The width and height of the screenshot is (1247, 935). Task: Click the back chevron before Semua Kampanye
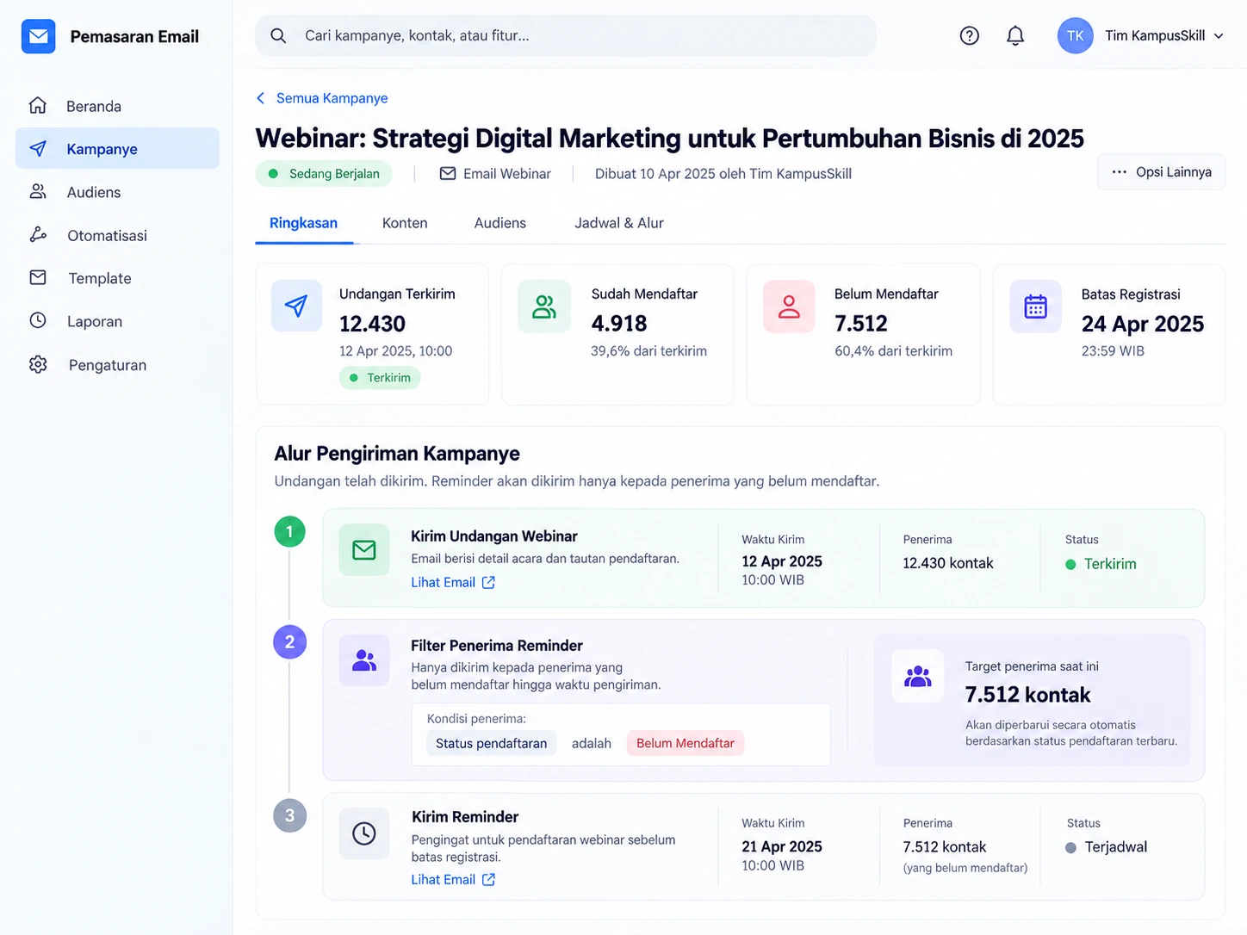[x=261, y=98]
